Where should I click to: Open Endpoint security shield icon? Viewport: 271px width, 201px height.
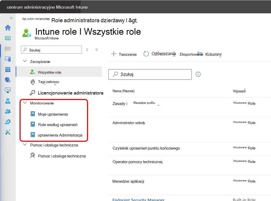click(x=8, y=80)
